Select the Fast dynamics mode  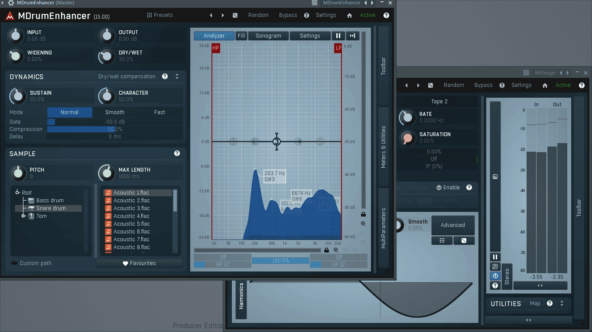pos(159,112)
